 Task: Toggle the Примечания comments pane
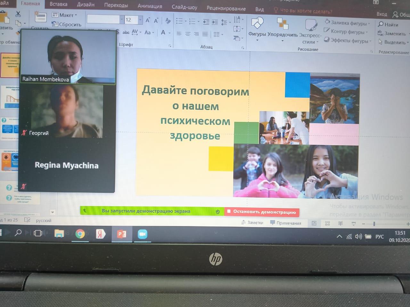pos(286,223)
